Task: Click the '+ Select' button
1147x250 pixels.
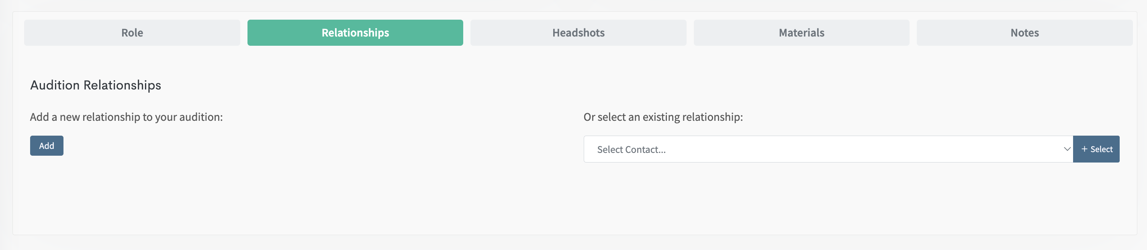Action: [1096, 149]
